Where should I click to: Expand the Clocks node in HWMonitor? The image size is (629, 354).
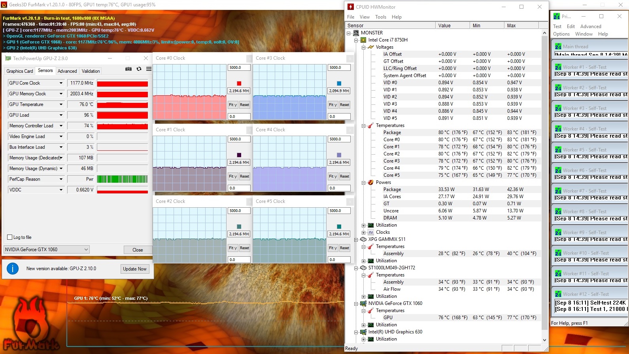[x=363, y=232]
